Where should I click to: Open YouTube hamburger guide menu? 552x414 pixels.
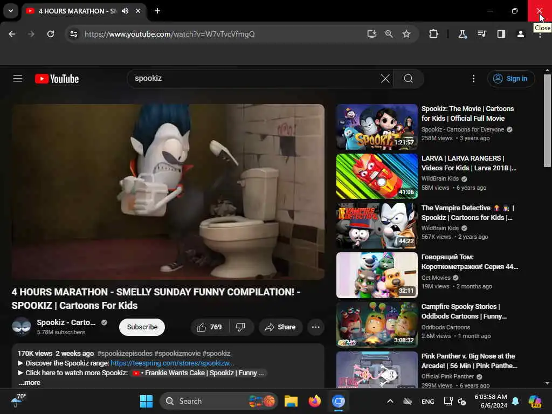18,79
